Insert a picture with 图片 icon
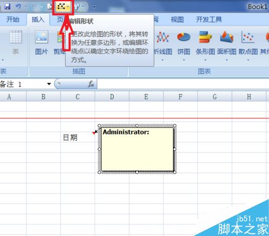 pyautogui.click(x=41, y=37)
